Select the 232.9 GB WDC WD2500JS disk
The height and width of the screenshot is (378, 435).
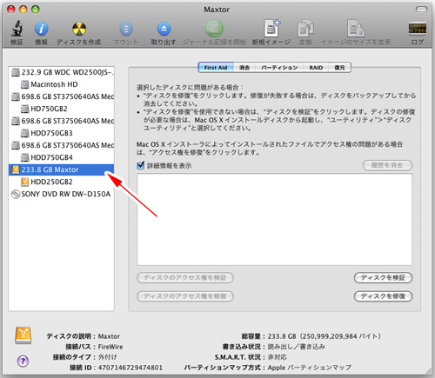pos(62,72)
